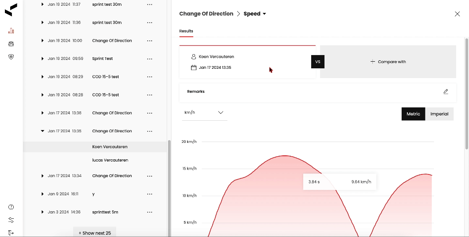The image size is (469, 237).
Task: Click the Sprint Test name at 09:59
Action: pyautogui.click(x=102, y=59)
